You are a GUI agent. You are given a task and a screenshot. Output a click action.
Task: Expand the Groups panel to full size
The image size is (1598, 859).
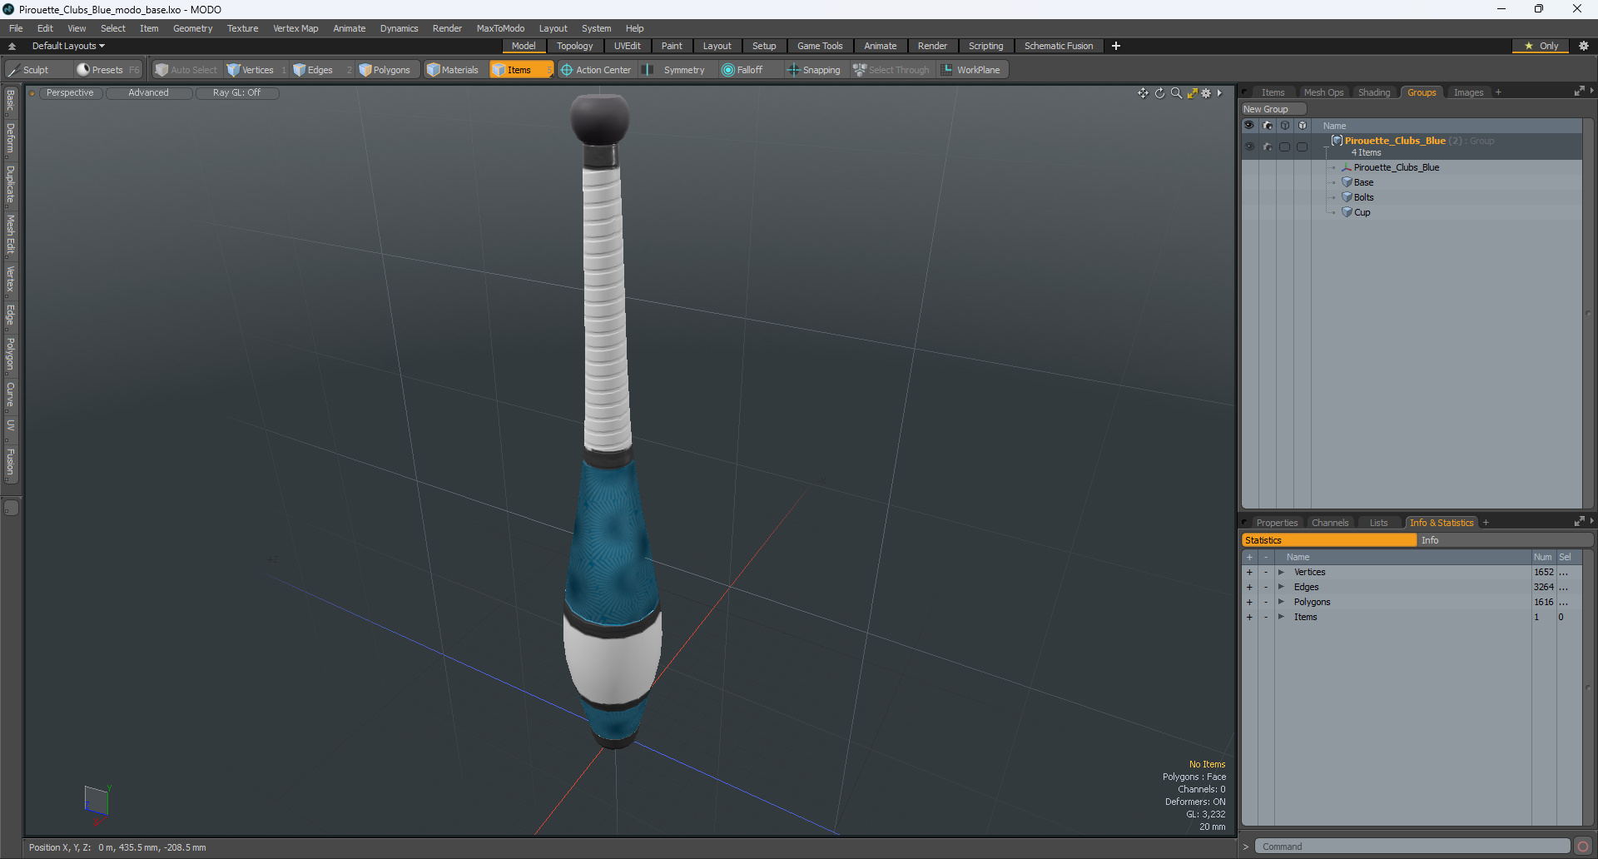(x=1579, y=92)
